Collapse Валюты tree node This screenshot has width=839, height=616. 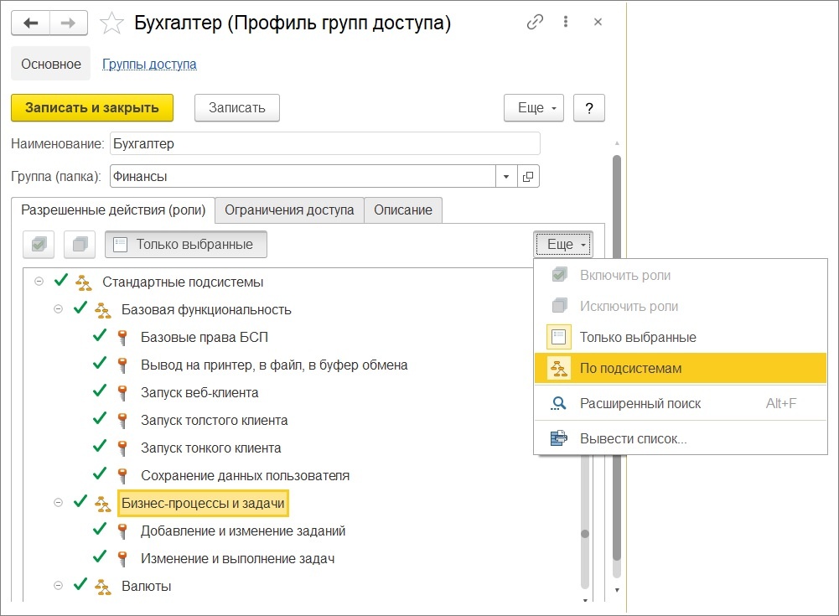pyautogui.click(x=59, y=586)
